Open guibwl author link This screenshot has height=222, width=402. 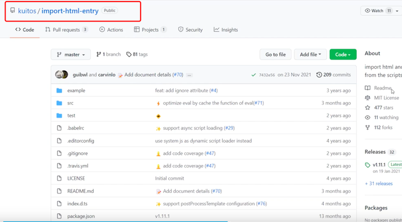click(x=80, y=75)
